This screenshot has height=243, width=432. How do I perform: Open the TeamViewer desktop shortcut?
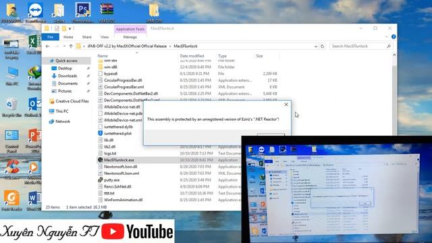tap(35, 12)
